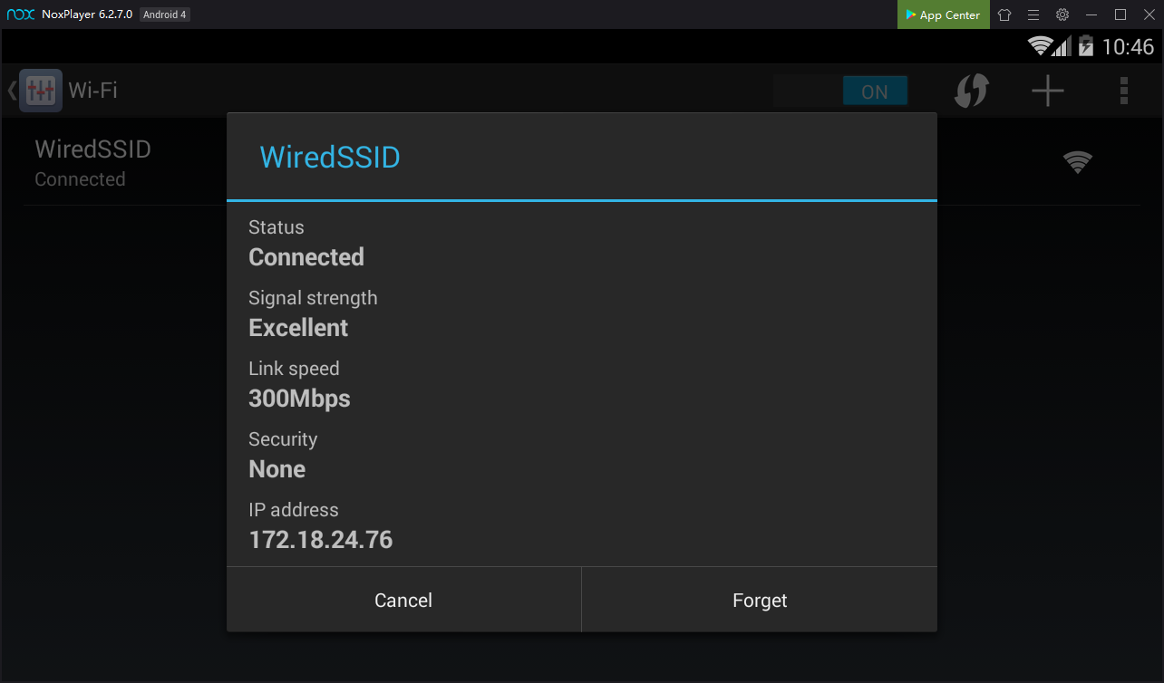Viewport: 1164px width, 683px height.
Task: Open the App Center
Action: click(942, 14)
